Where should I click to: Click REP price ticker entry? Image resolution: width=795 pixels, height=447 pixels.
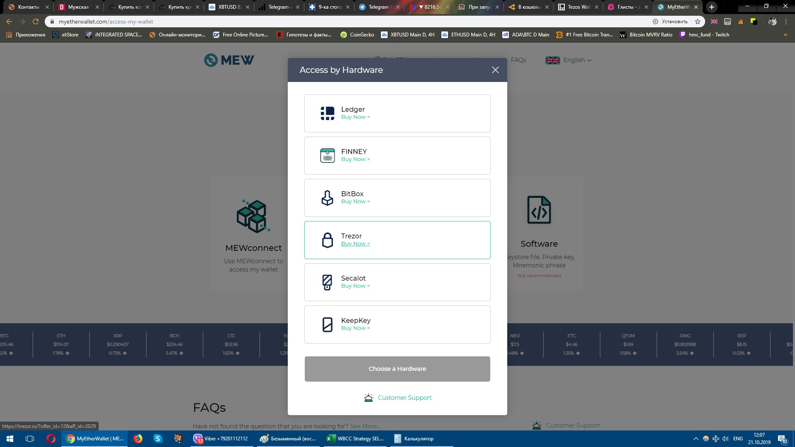742,344
